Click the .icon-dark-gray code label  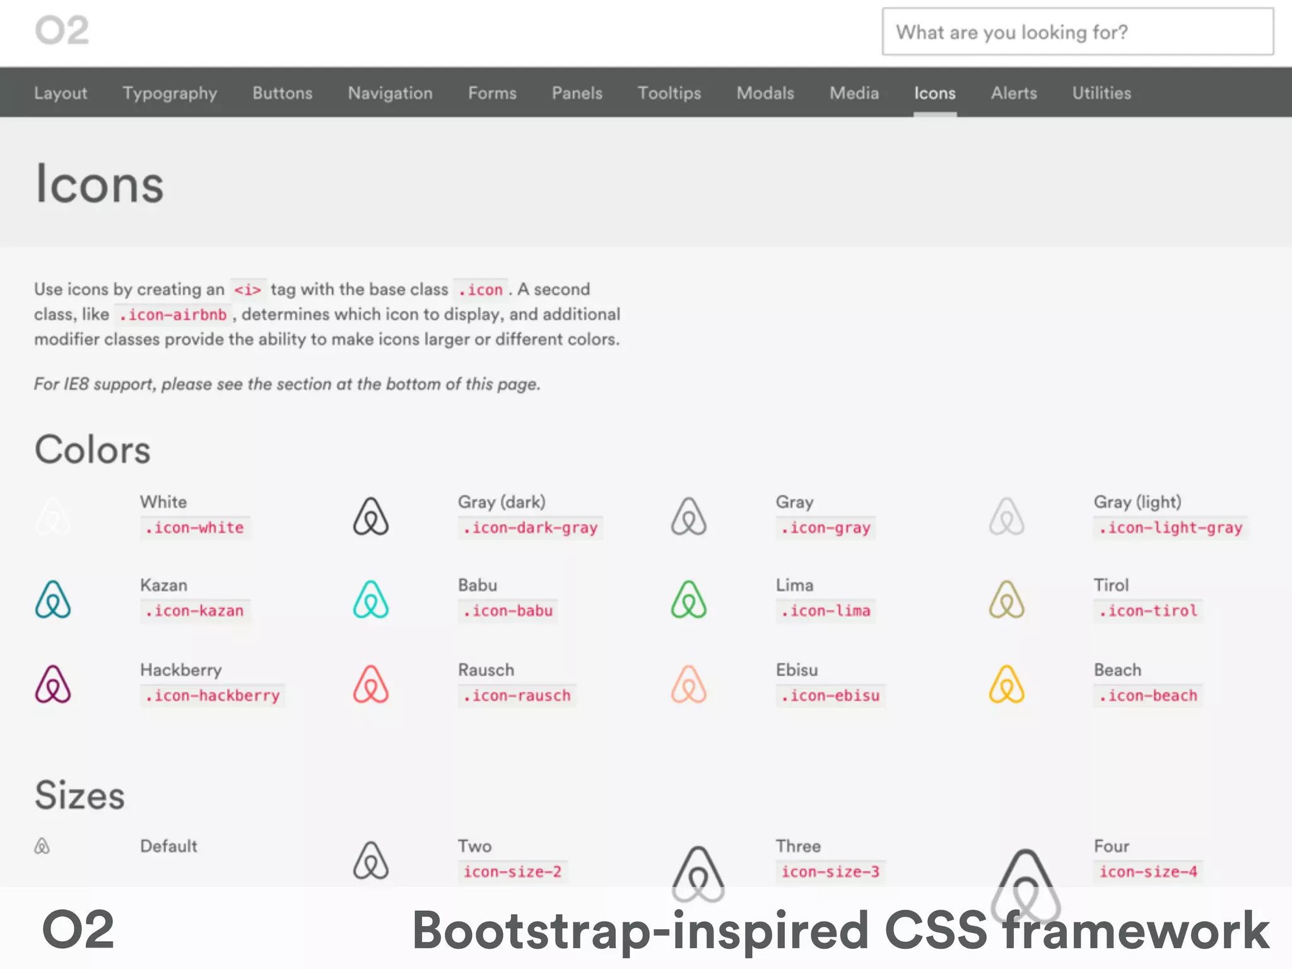[x=530, y=527]
